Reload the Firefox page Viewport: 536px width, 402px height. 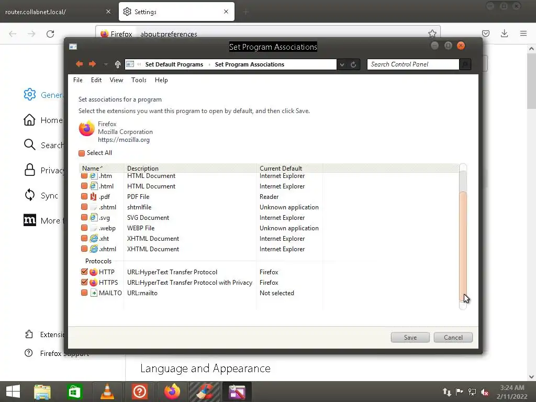point(50,34)
